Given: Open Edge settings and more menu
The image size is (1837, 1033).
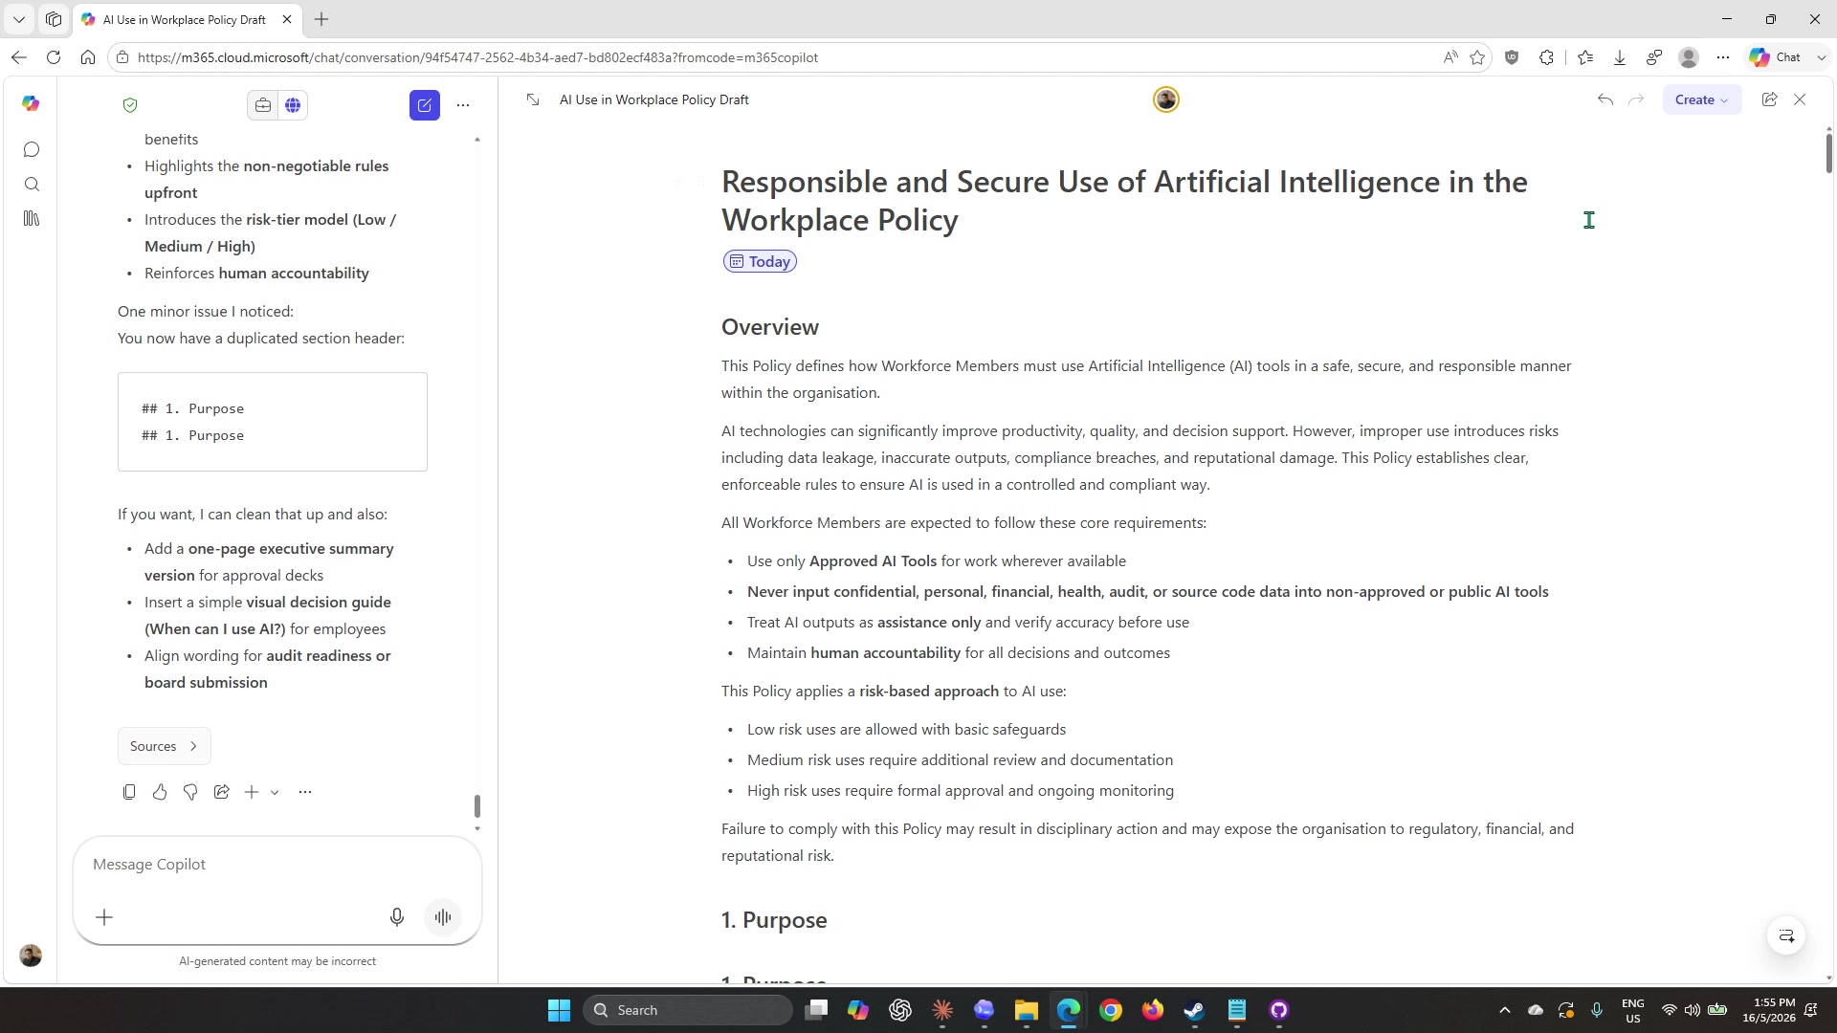Looking at the screenshot, I should coord(1723,57).
